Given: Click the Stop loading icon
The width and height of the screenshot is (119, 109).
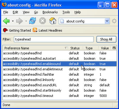Looking at the screenshot, I should point(43,21).
